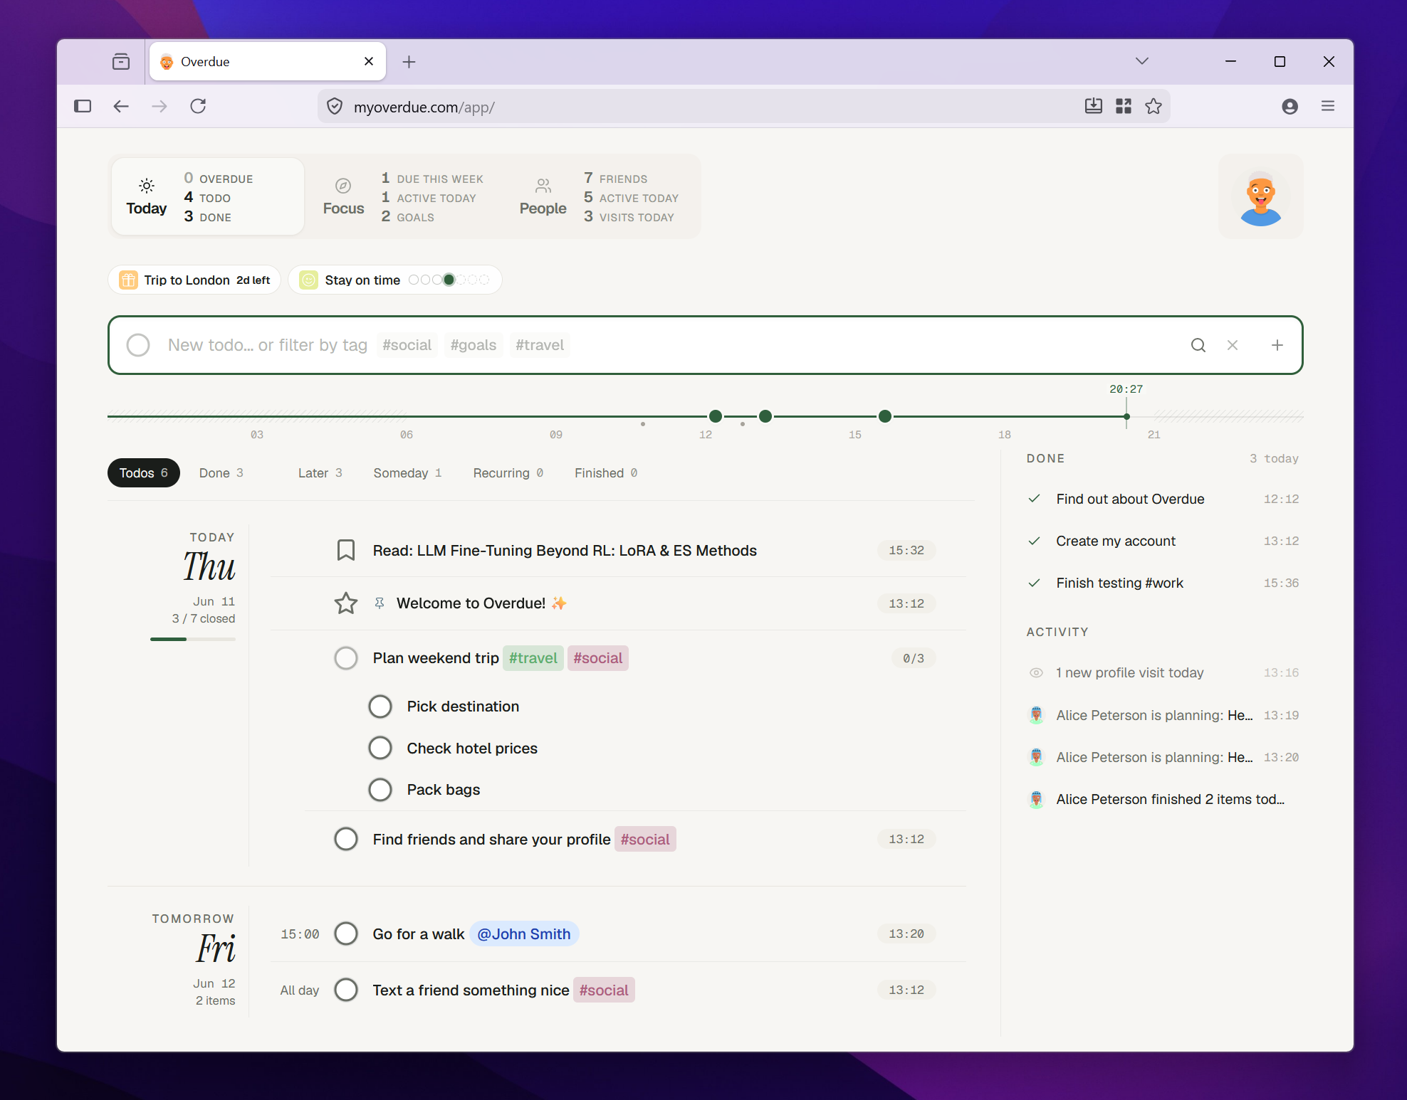
Task: Switch to the Someday 1 tab
Action: (x=408, y=473)
